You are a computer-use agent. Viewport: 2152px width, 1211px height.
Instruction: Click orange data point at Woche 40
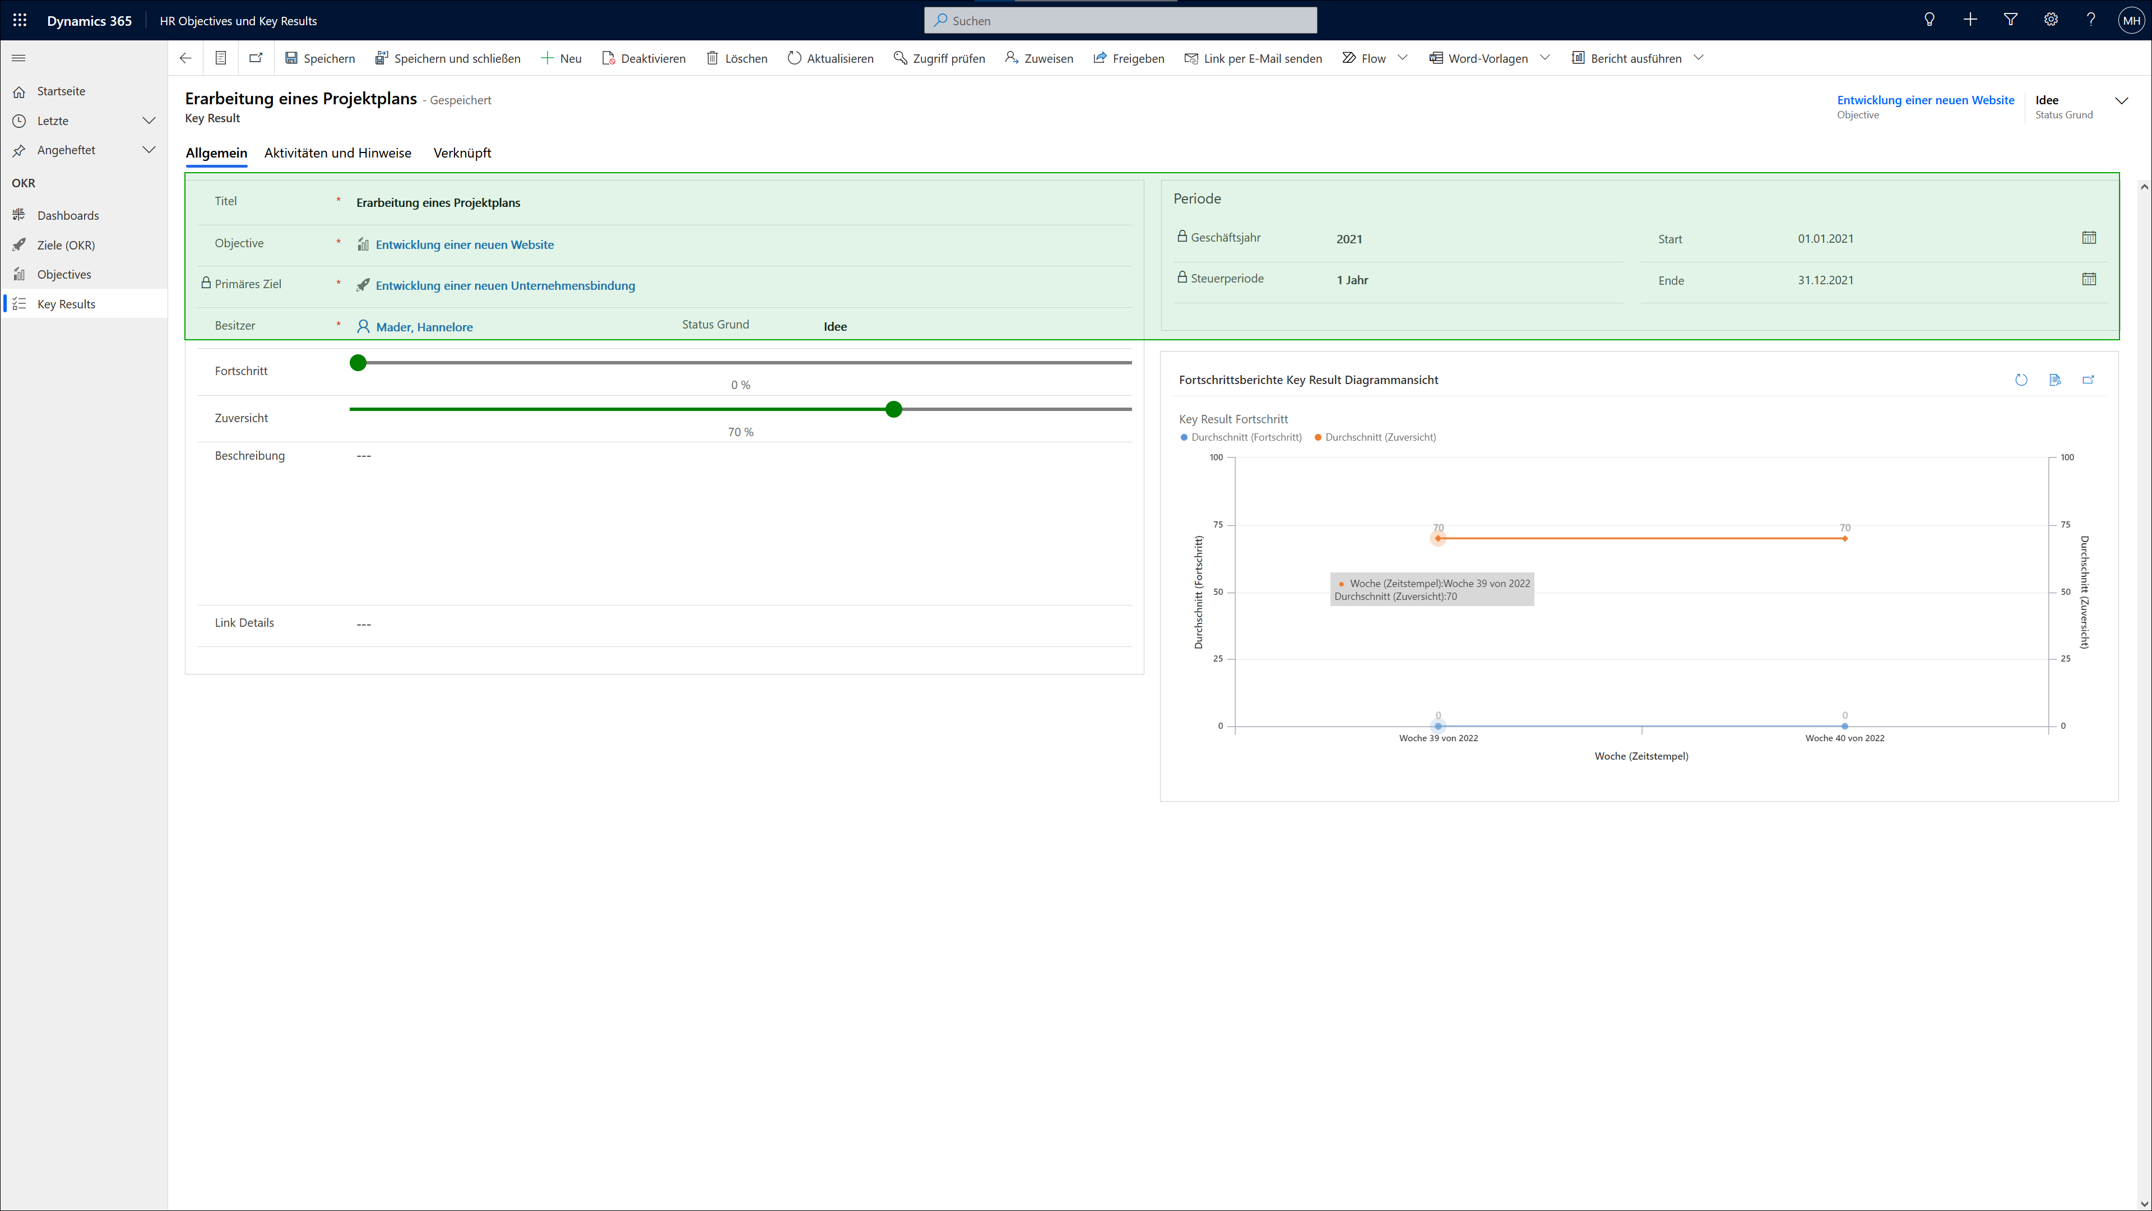click(x=1844, y=539)
